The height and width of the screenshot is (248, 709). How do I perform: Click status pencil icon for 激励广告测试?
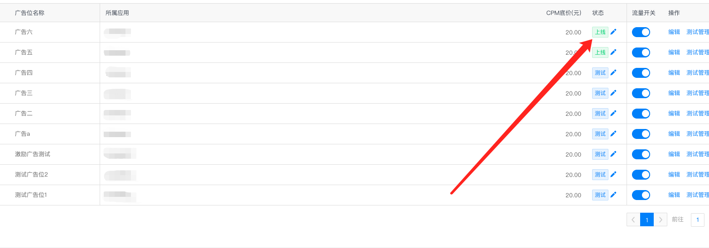click(x=613, y=154)
